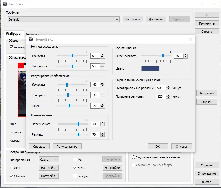This screenshot has width=221, height=188.
Task: Click Настройки button next to profile
Action: point(133,19)
